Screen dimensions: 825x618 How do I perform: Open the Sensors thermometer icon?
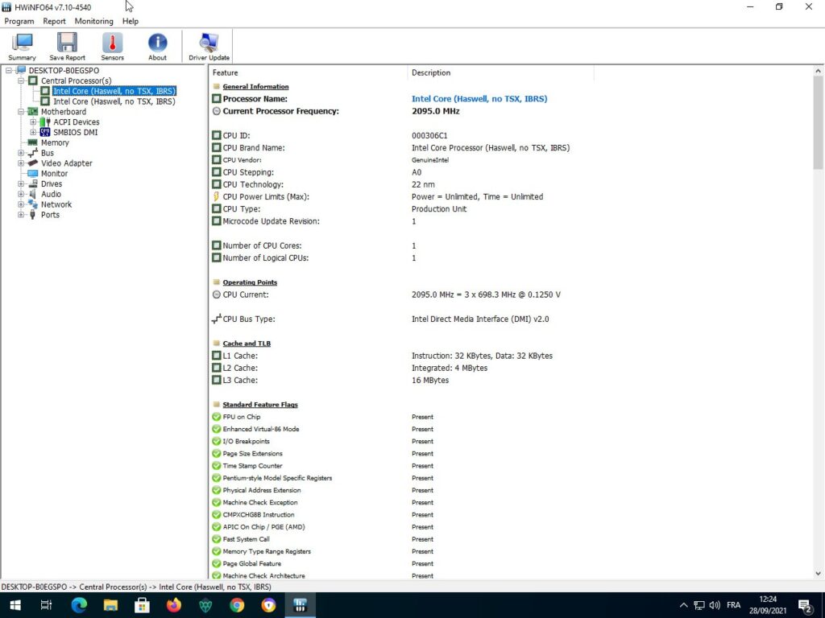(x=112, y=46)
